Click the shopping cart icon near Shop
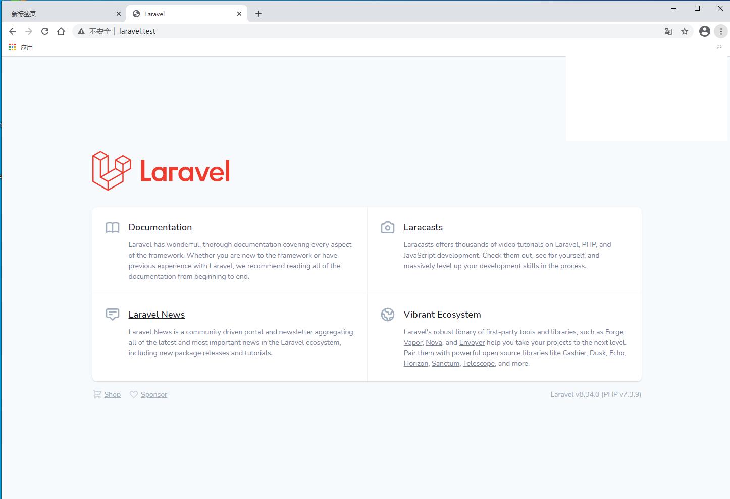Viewport: 730px width, 499px height. pyautogui.click(x=97, y=394)
